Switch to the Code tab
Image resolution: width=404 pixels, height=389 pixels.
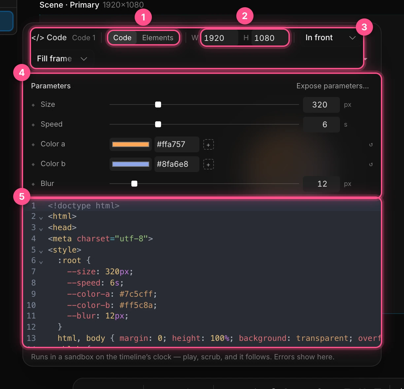pyautogui.click(x=122, y=38)
